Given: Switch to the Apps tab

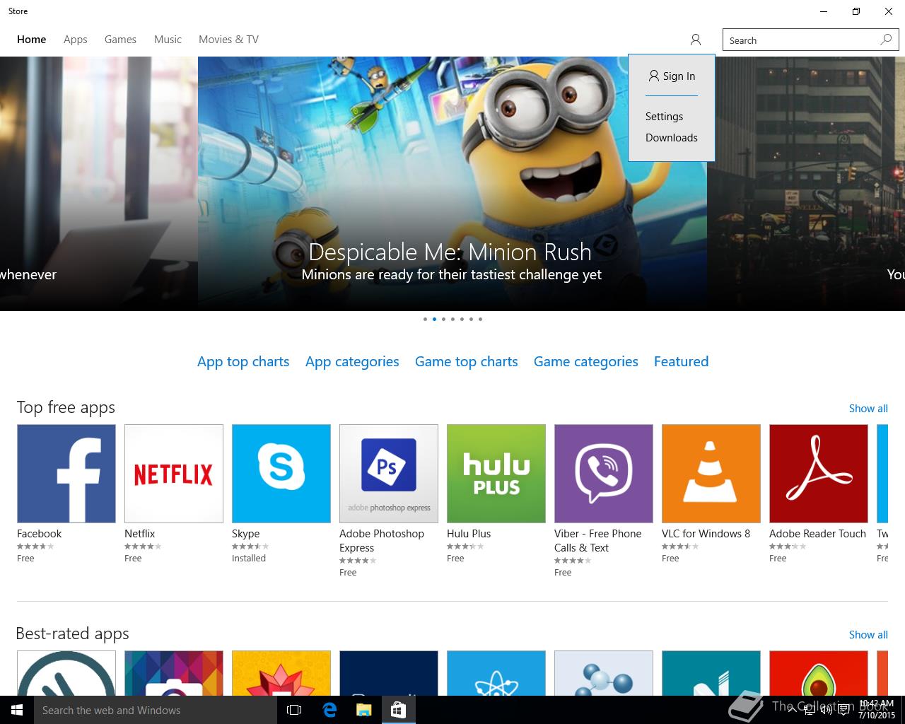Looking at the screenshot, I should click(x=76, y=40).
